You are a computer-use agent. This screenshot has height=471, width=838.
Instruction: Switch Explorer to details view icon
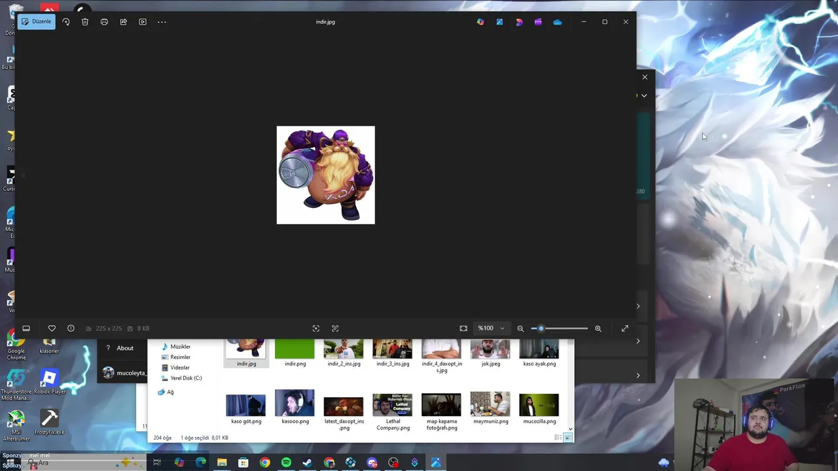(558, 438)
